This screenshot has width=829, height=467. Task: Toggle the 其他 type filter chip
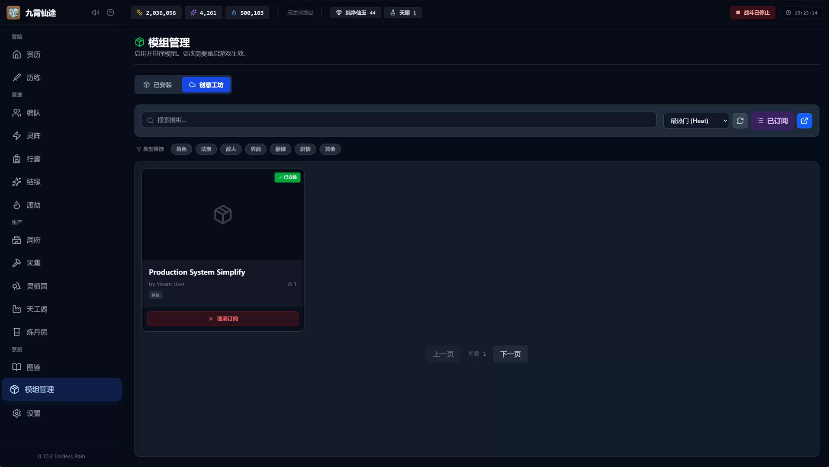330,149
